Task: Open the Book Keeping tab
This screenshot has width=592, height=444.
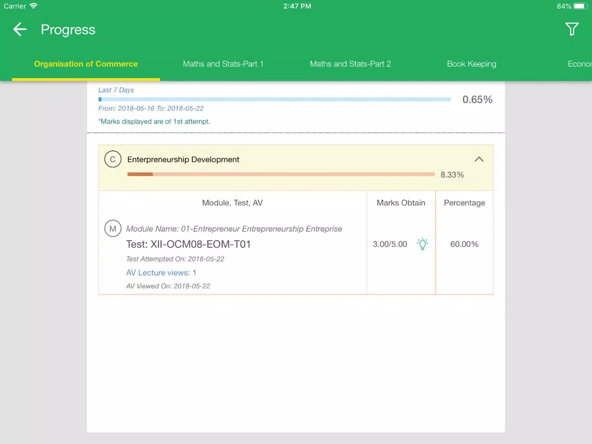Action: click(x=472, y=64)
